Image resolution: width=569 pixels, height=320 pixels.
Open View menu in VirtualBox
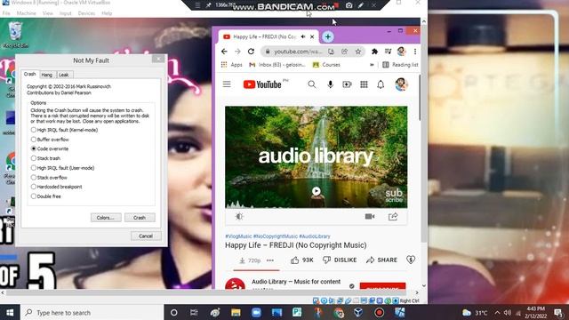coord(47,13)
